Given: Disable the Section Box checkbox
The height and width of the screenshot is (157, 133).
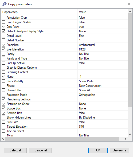Looking at the screenshot, I should pyautogui.click(x=4, y=113).
